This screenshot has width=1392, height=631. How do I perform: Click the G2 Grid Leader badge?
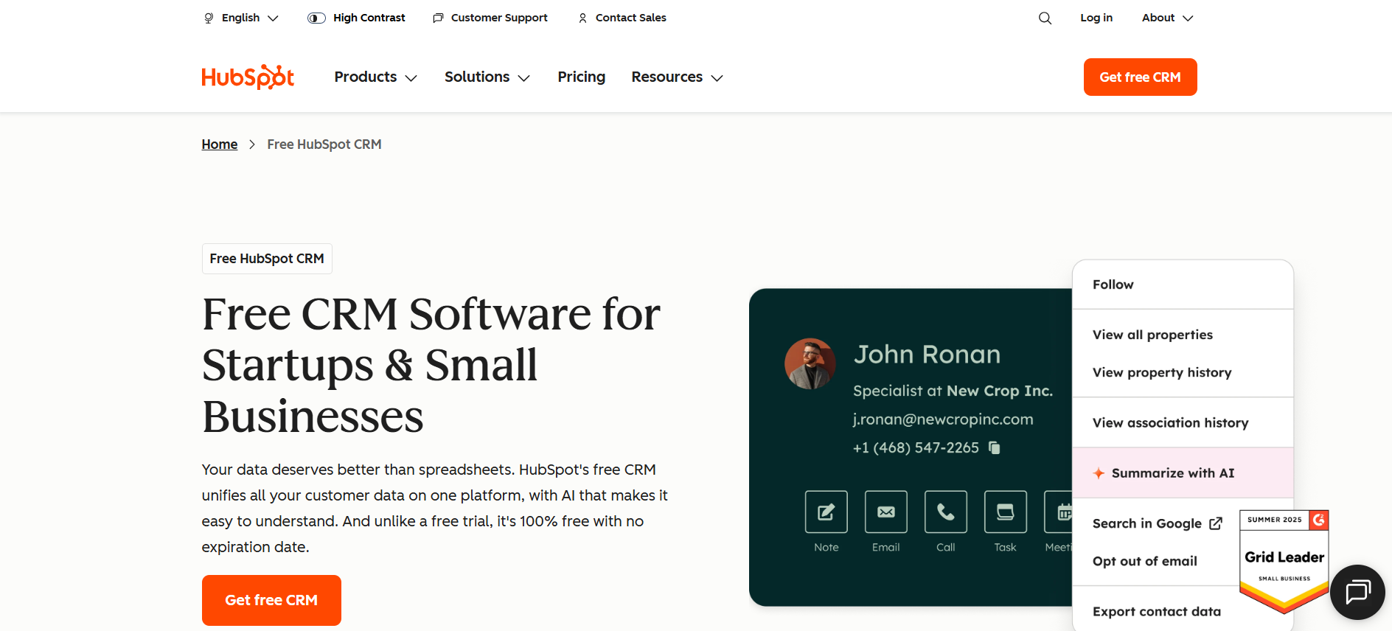pyautogui.click(x=1284, y=561)
